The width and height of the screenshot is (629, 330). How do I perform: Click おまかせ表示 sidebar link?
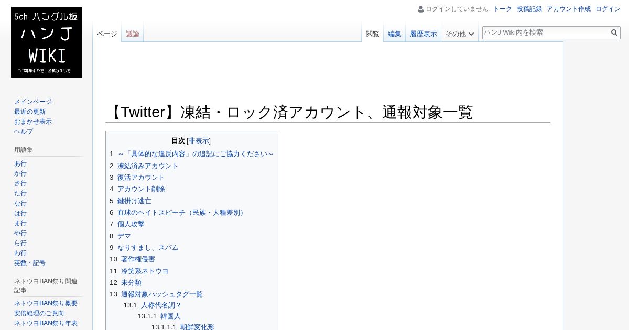(33, 122)
